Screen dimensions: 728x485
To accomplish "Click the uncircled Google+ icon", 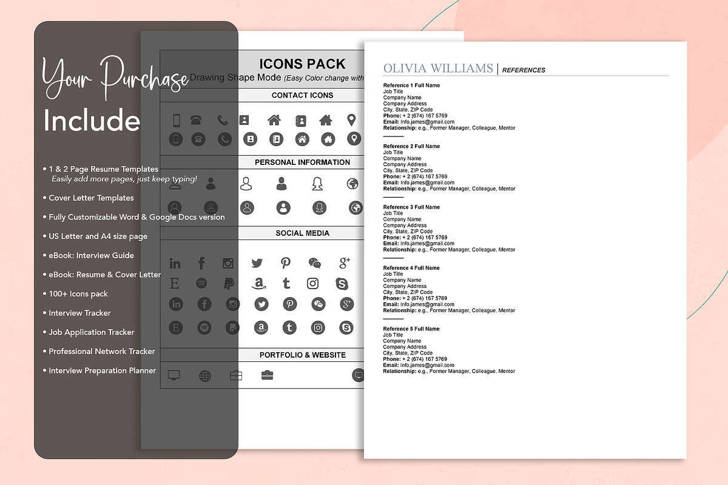I will [345, 263].
